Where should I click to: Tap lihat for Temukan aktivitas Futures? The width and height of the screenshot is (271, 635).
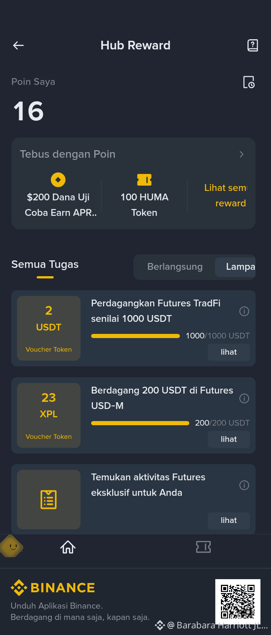[x=229, y=520]
